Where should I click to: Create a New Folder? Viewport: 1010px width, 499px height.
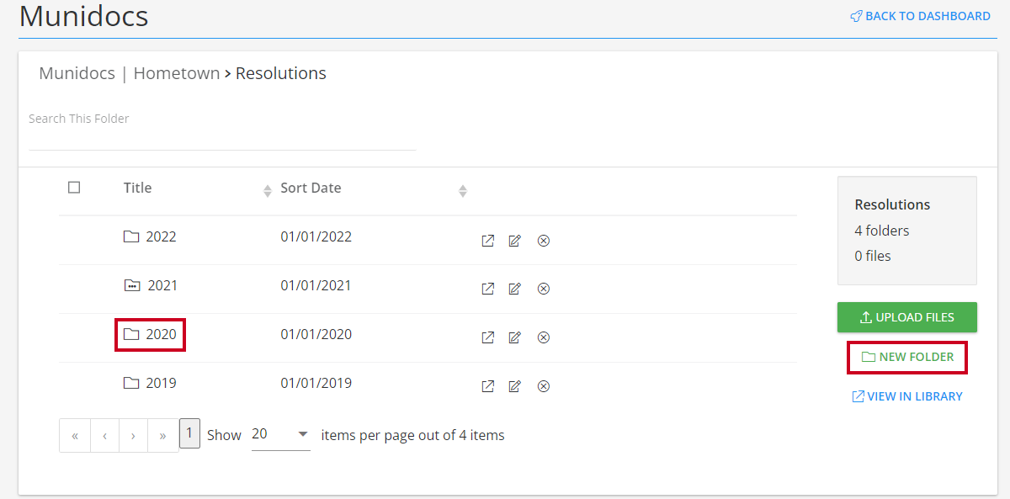[x=907, y=357]
